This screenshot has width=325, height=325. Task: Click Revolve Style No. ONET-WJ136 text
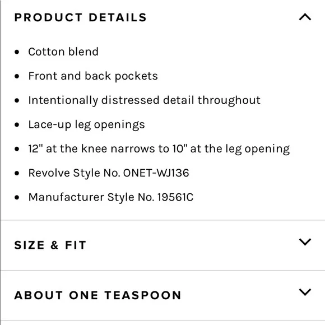click(x=109, y=173)
